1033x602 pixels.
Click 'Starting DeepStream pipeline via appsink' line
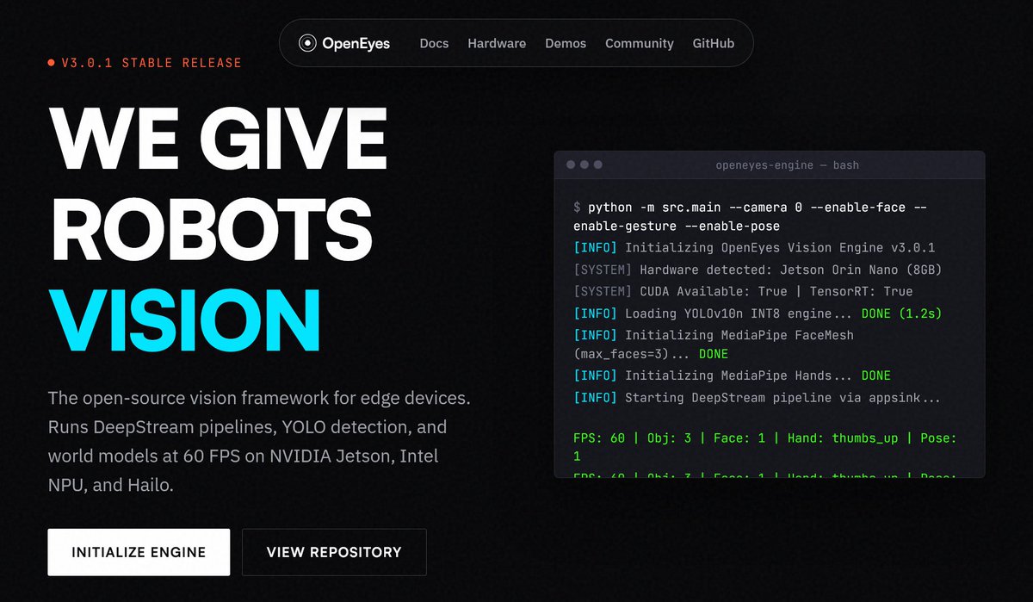point(758,398)
